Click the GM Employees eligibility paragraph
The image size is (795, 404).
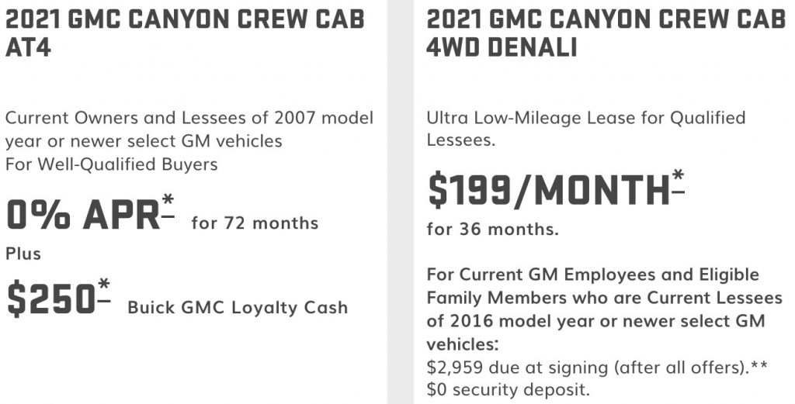(604, 309)
